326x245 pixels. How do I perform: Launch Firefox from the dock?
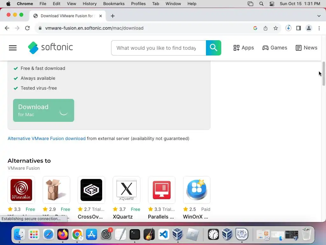tap(63, 234)
